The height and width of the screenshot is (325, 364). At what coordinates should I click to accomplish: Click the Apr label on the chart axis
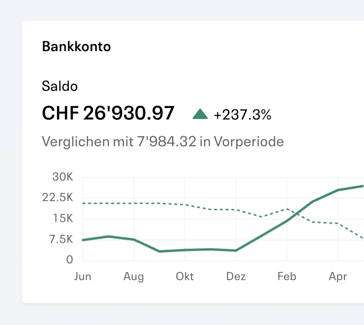coord(338,277)
